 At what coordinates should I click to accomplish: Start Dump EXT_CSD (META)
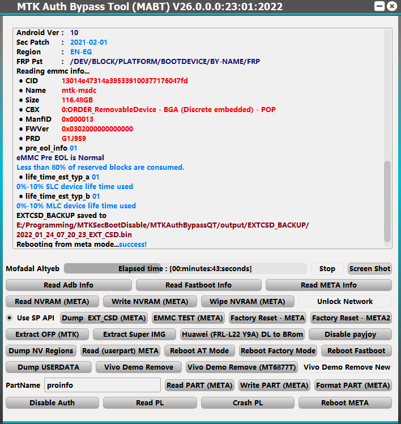[104, 318]
